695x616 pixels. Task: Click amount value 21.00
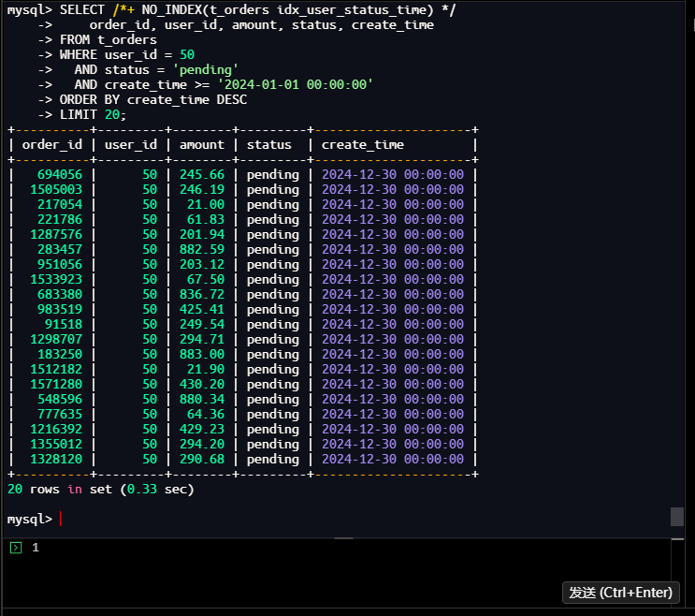coord(206,204)
